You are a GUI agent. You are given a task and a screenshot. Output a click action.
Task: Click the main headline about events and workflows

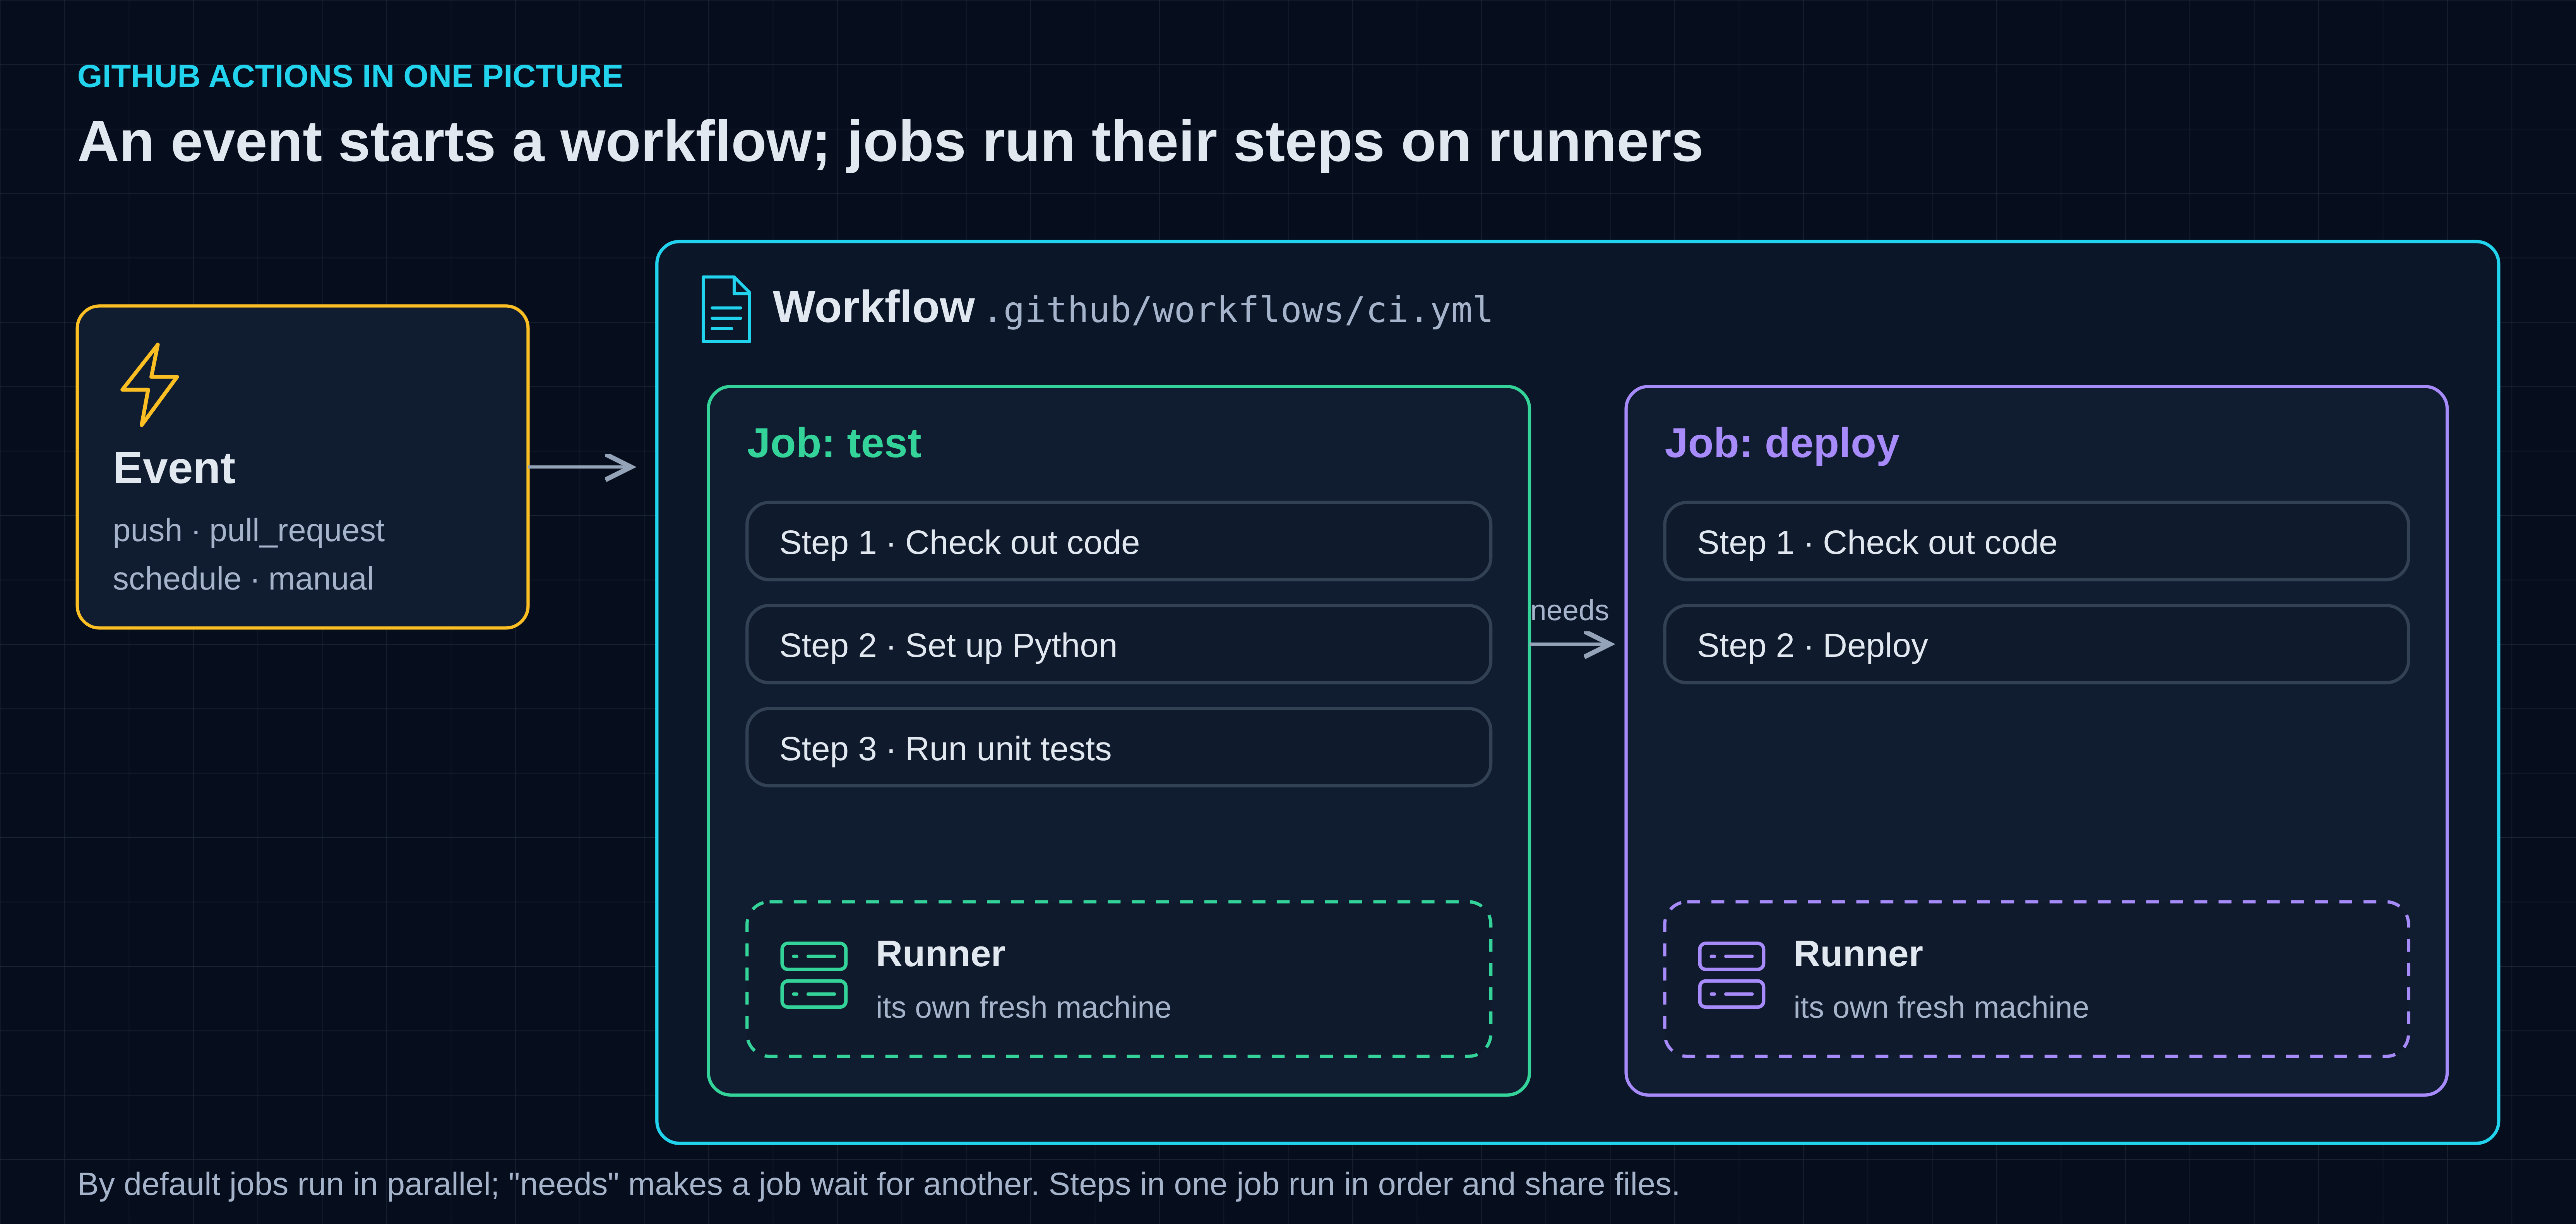click(890, 142)
